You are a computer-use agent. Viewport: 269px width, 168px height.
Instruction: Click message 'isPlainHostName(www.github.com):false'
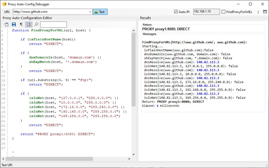179,50
